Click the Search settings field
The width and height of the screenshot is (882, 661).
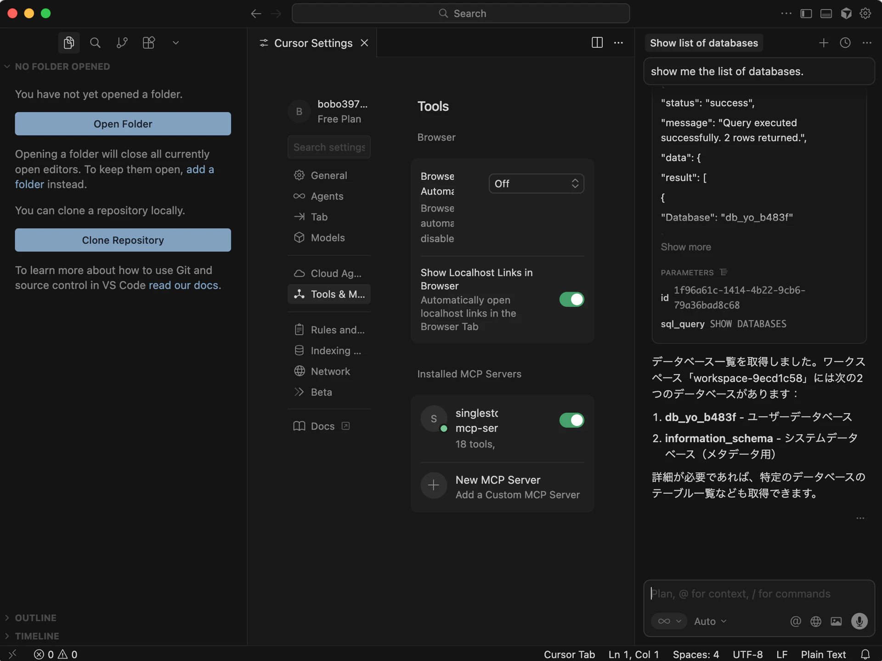(329, 147)
